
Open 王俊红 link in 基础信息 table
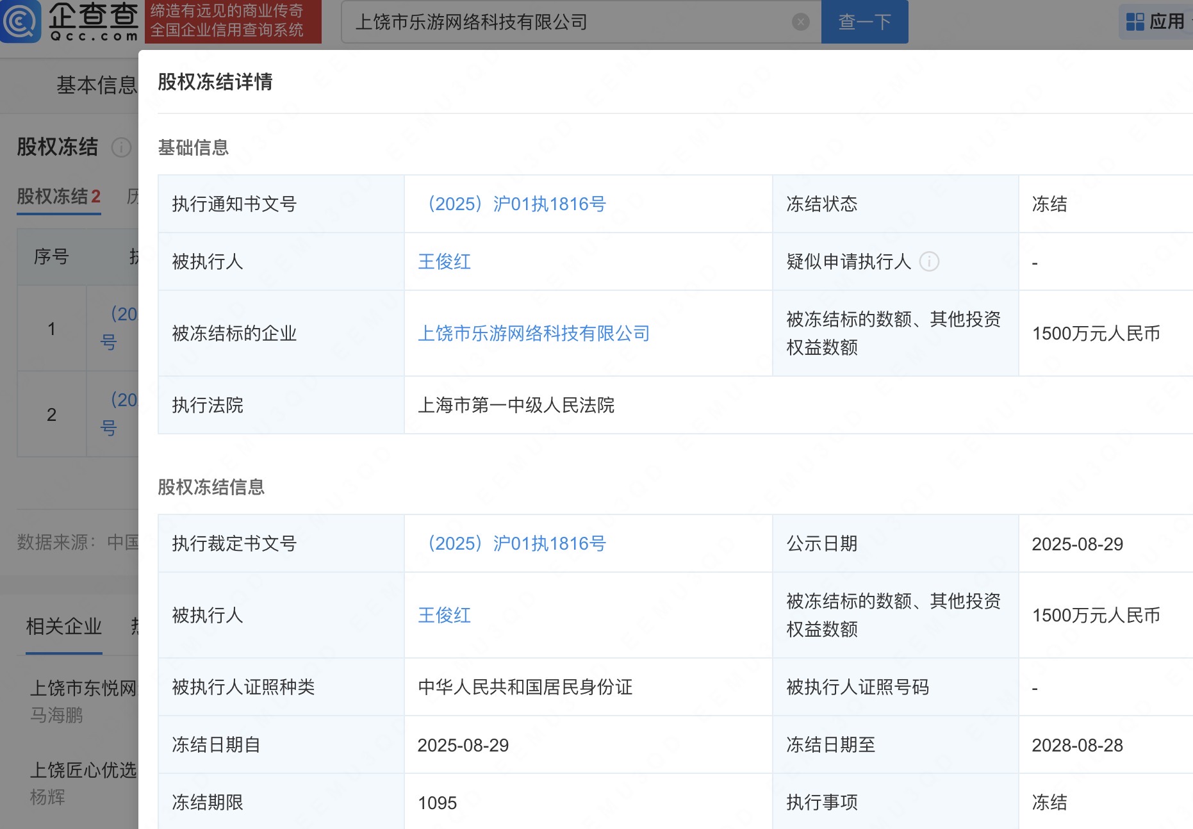pos(445,261)
